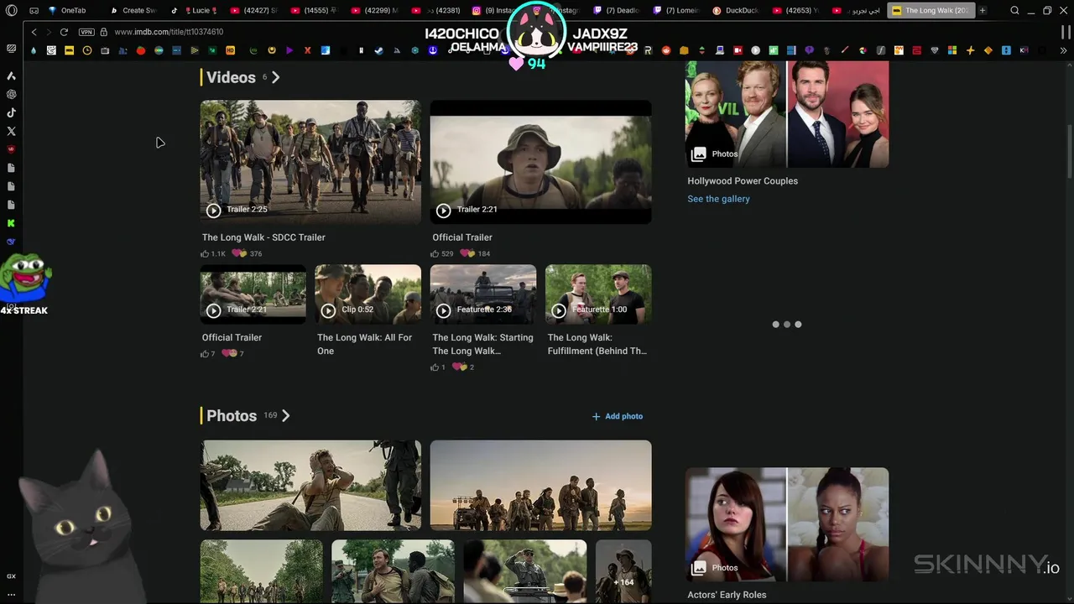Click See the gallery link
1074x604 pixels.
coord(718,199)
